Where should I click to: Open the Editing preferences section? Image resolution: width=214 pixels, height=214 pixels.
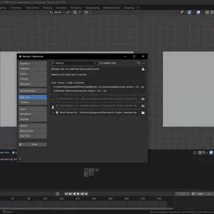33,79
